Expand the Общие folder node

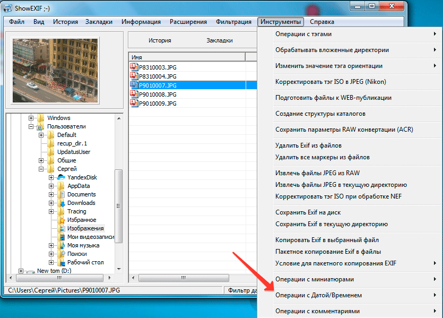(x=41, y=160)
